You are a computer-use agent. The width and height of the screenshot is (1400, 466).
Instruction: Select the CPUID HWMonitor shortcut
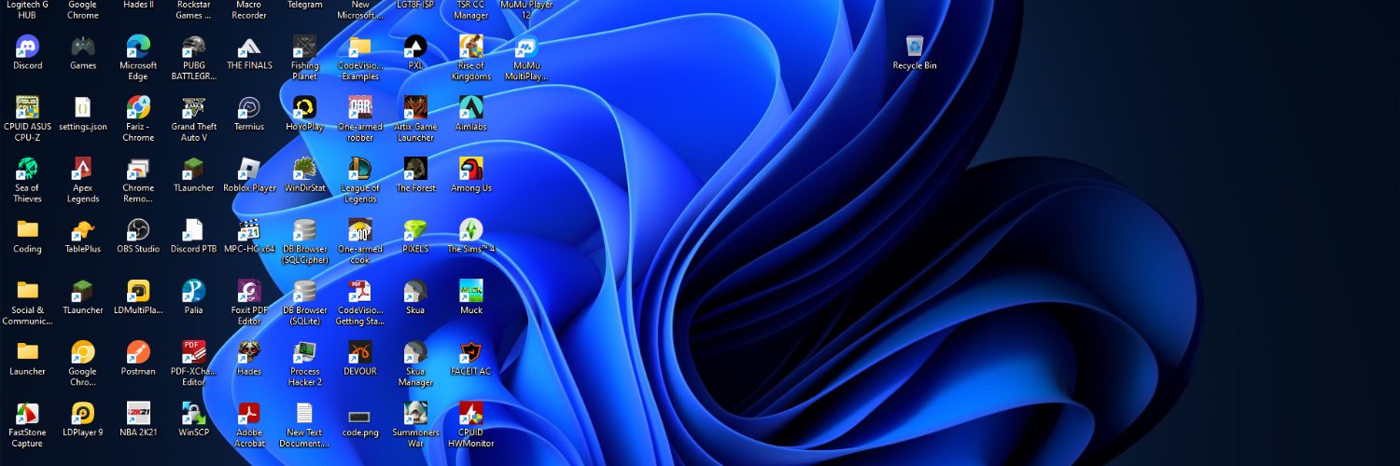471,413
